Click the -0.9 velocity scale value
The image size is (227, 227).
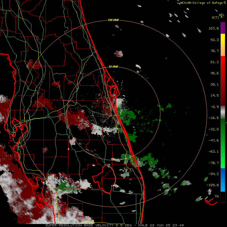tap(215, 107)
